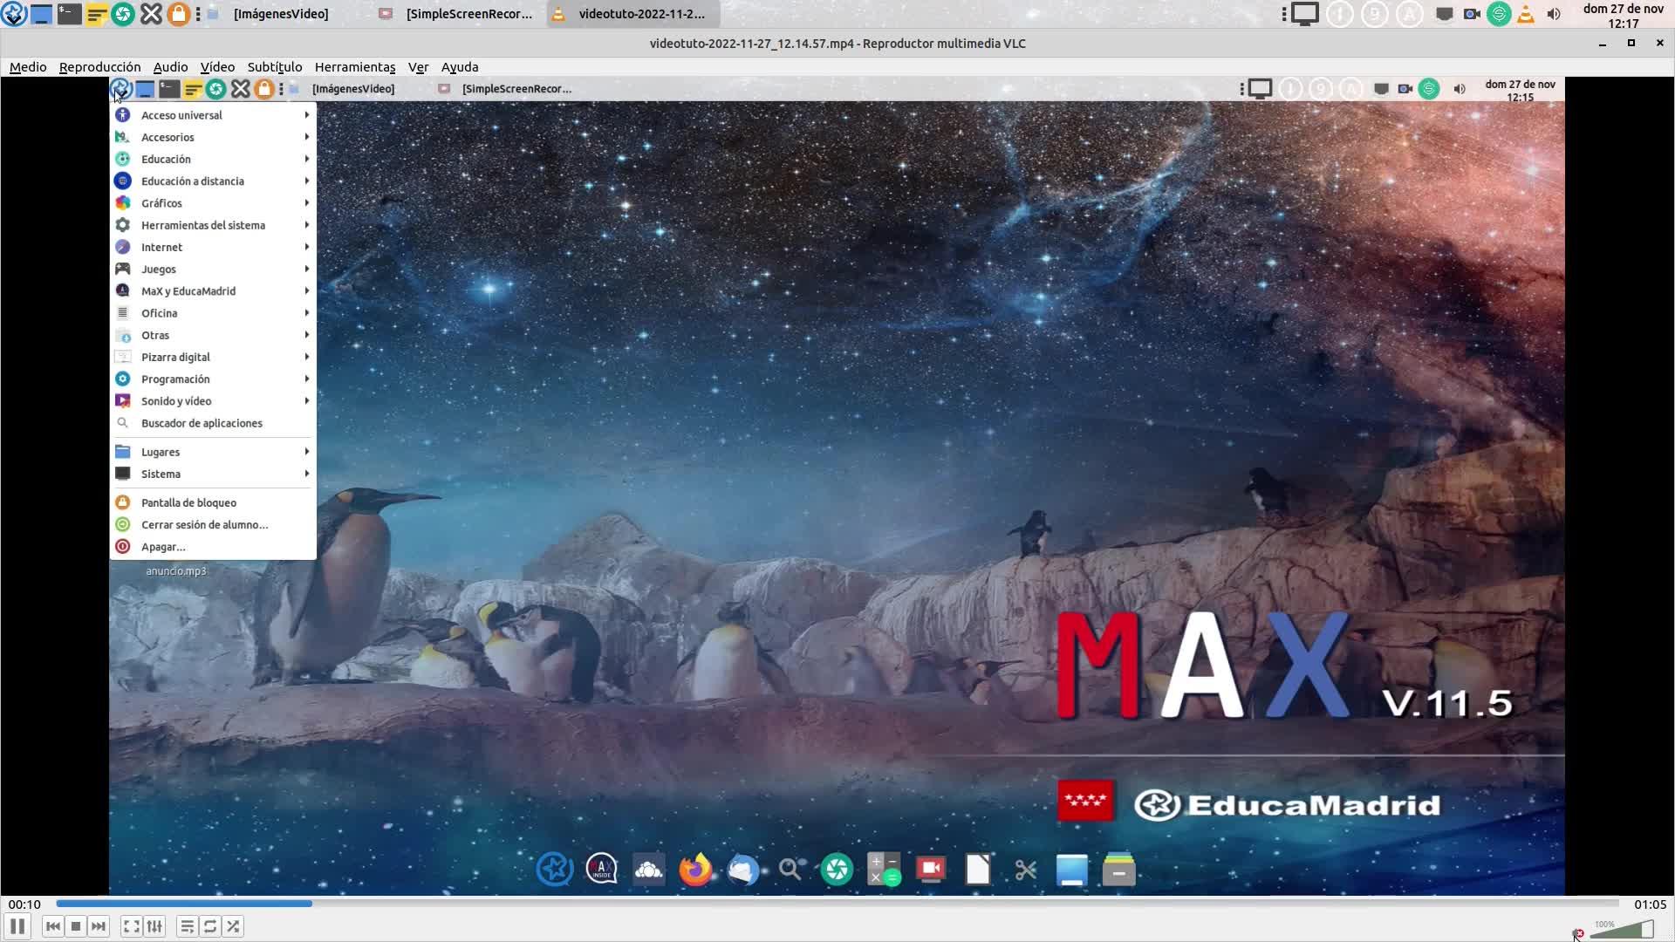The height and width of the screenshot is (942, 1675).
Task: Open the Medio menu
Action: point(28,67)
